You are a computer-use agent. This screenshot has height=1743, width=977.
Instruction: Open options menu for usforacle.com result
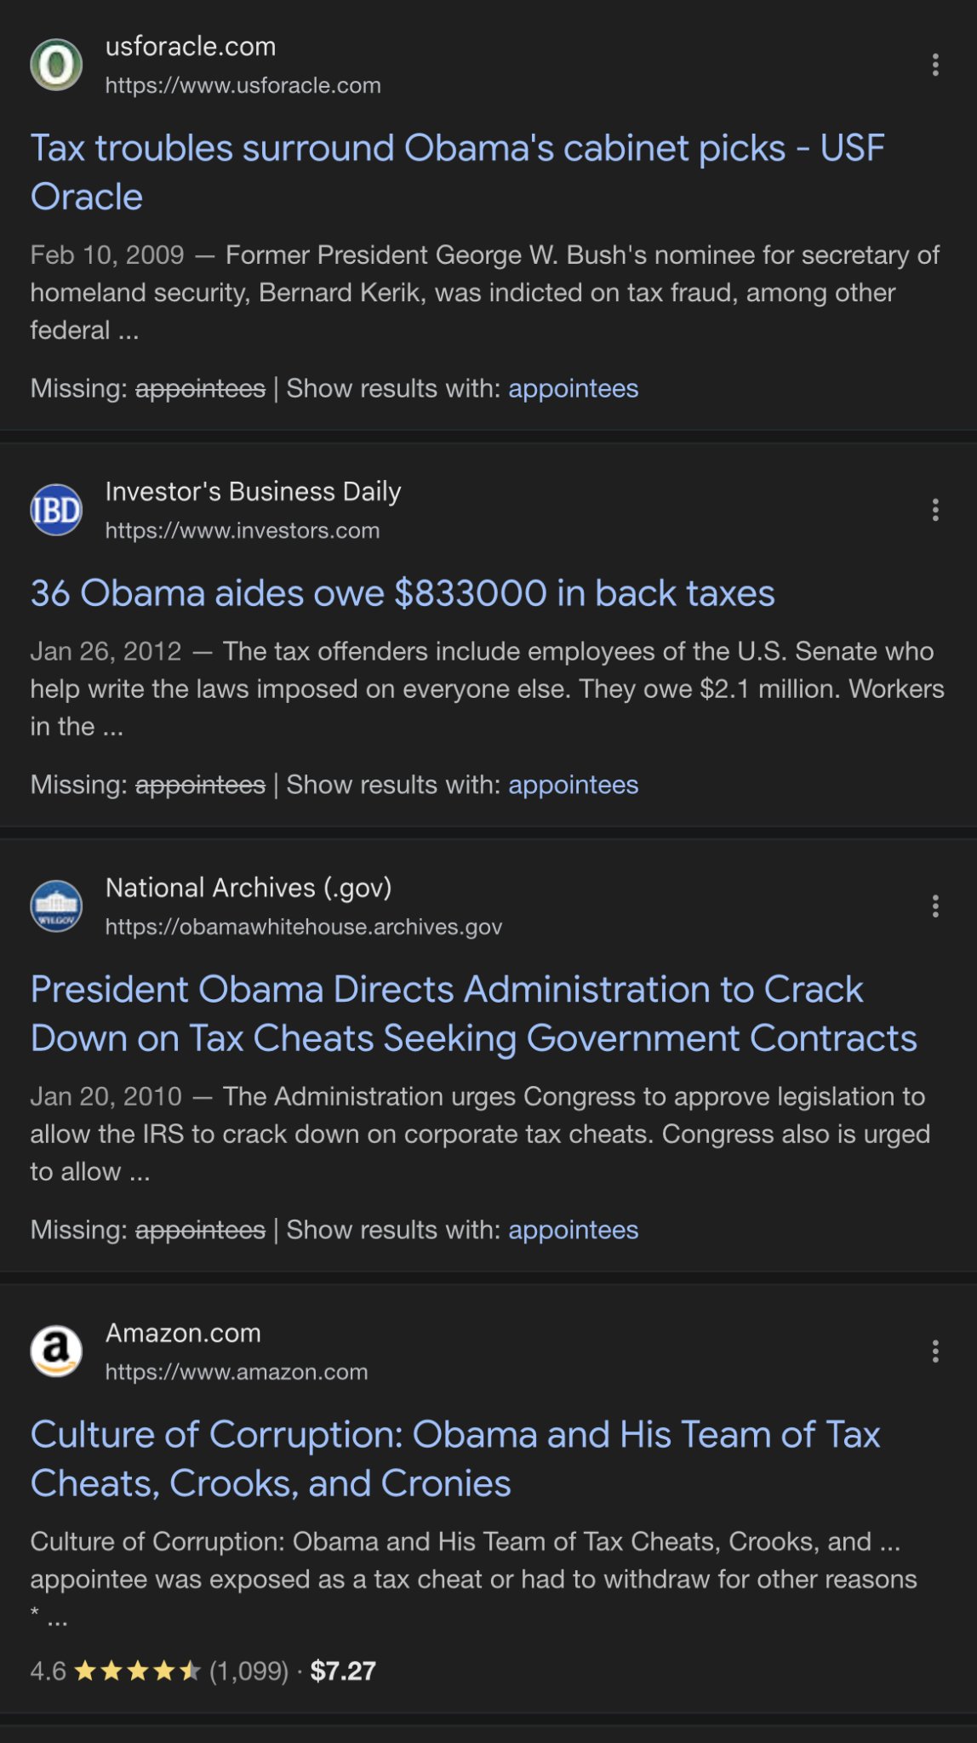tap(935, 65)
